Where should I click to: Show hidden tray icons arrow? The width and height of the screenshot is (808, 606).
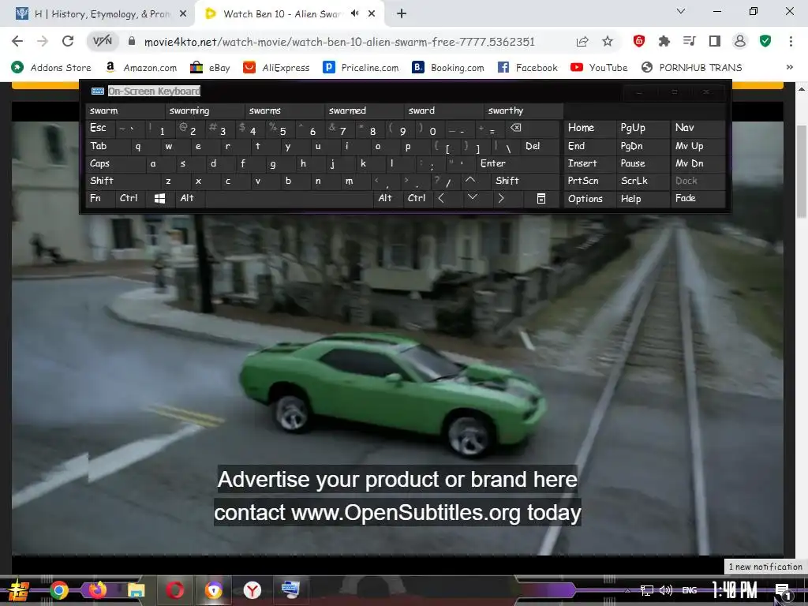coord(627,590)
